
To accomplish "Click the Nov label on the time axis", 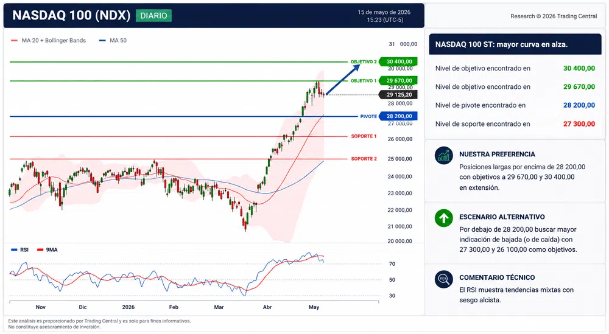I will click(40, 307).
